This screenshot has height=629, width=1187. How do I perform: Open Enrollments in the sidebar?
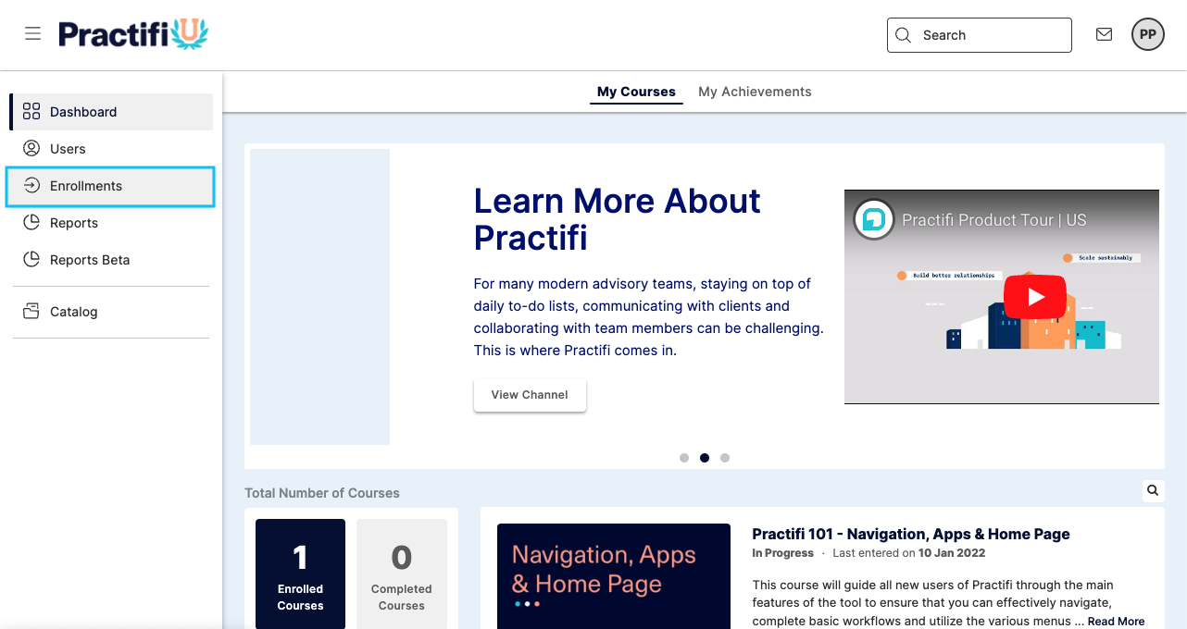coord(111,186)
